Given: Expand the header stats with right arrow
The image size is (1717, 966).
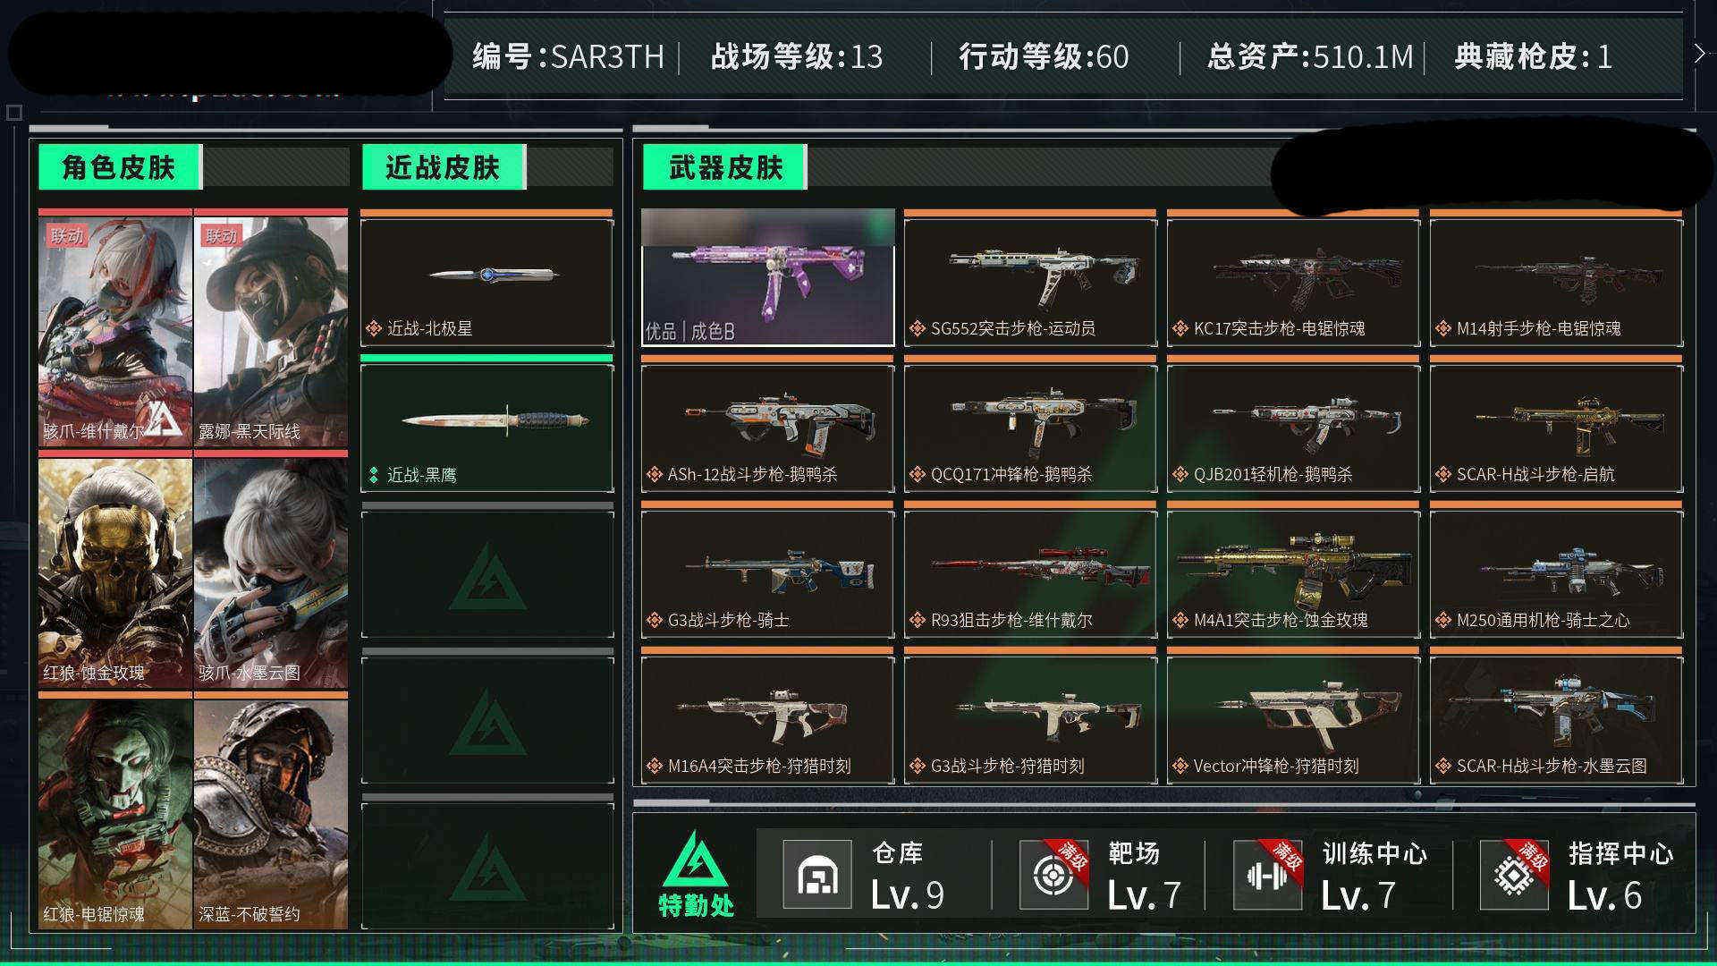Looking at the screenshot, I should pyautogui.click(x=1699, y=54).
